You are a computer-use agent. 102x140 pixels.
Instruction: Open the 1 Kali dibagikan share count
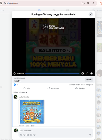coord(87,85)
